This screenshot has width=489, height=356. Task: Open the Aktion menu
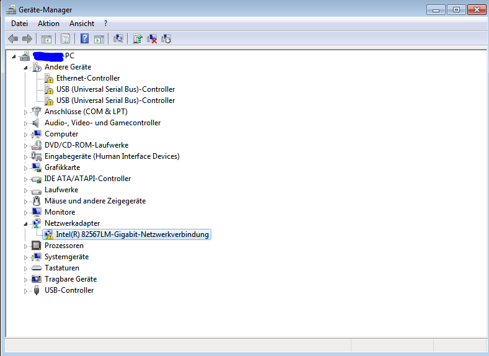48,24
